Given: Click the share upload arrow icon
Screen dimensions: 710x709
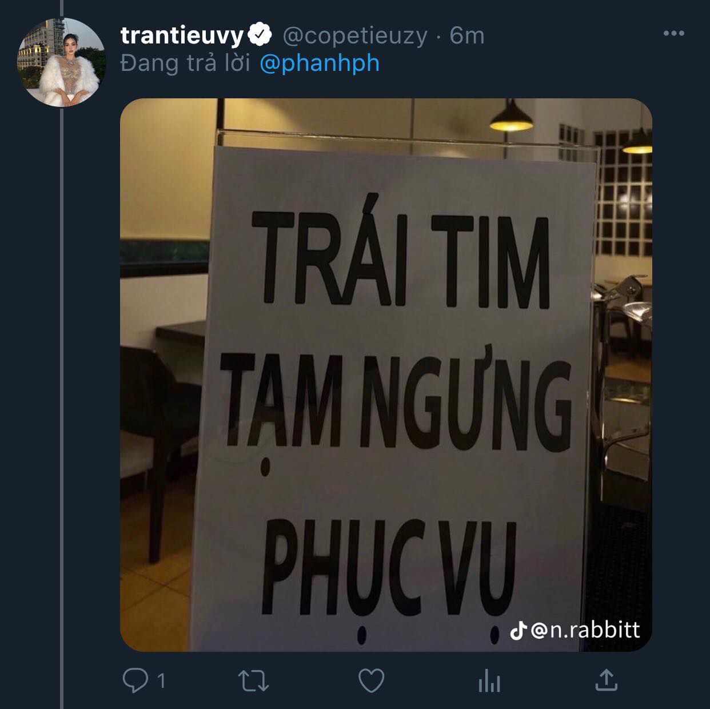Looking at the screenshot, I should pyautogui.click(x=607, y=680).
